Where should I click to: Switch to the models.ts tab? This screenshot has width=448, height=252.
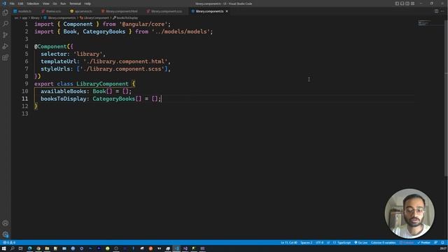pos(24,11)
